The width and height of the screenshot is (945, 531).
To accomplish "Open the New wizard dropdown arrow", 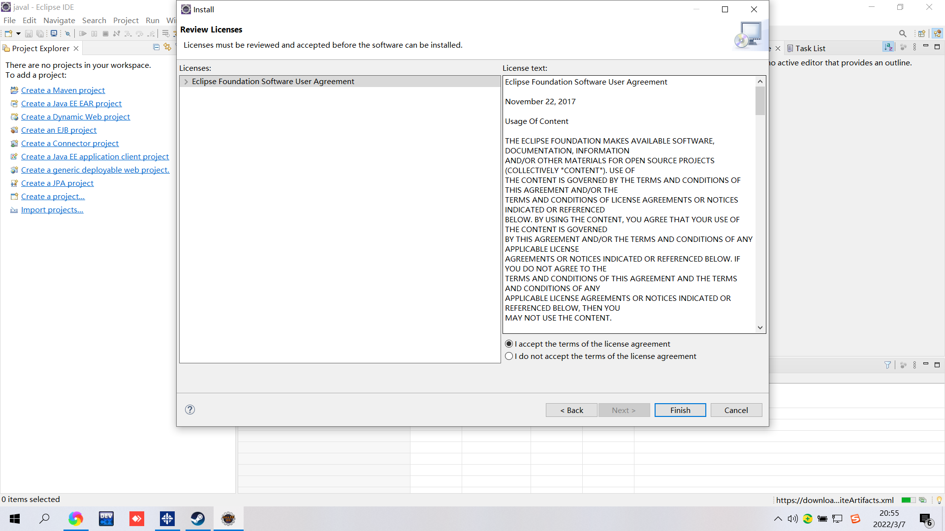I will (x=18, y=33).
